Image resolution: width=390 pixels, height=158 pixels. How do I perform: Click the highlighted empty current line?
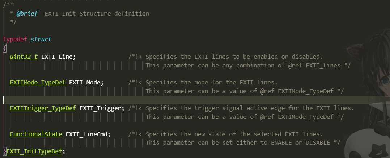pos(195,100)
